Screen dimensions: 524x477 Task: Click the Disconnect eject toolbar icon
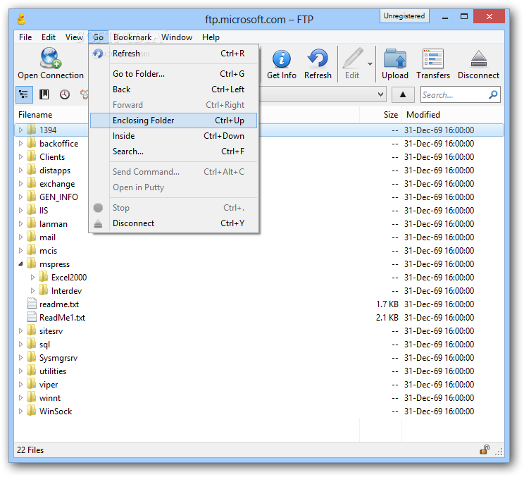(x=478, y=58)
